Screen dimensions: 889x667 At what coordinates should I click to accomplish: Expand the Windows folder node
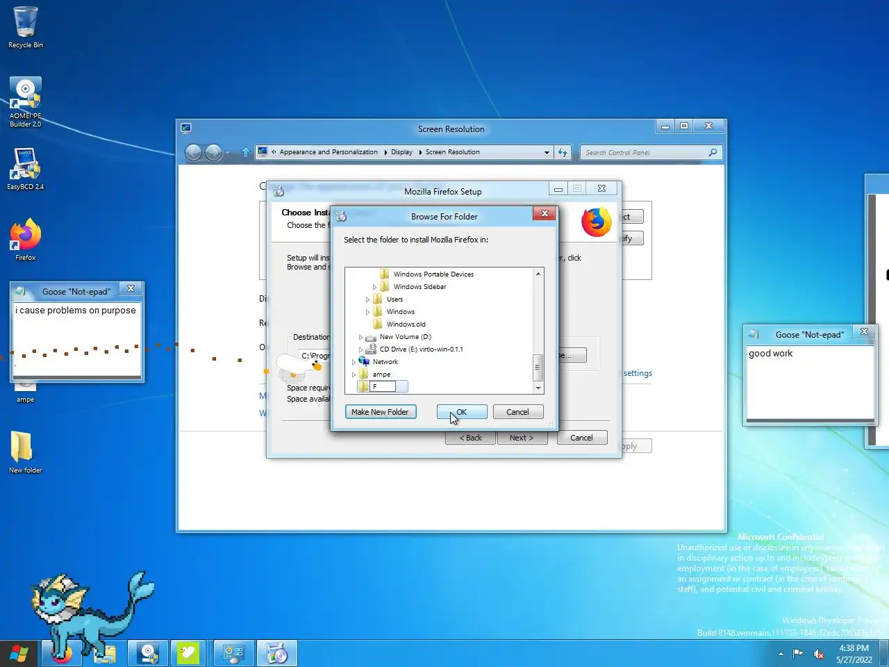tap(367, 312)
